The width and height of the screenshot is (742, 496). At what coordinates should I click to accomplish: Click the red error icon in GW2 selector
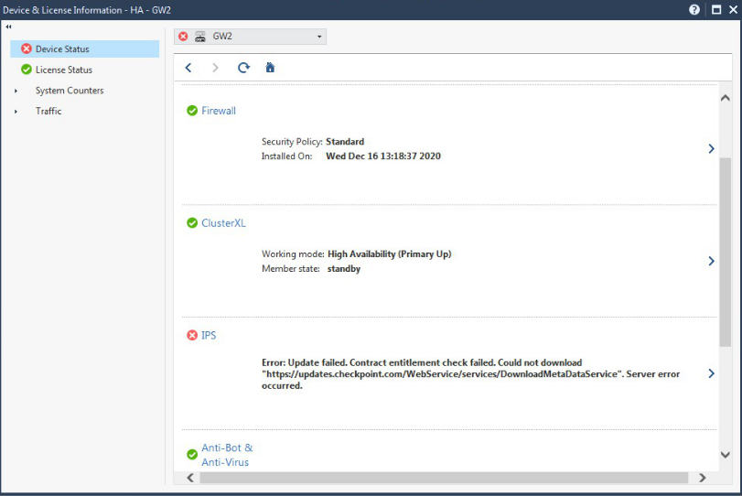coord(183,37)
